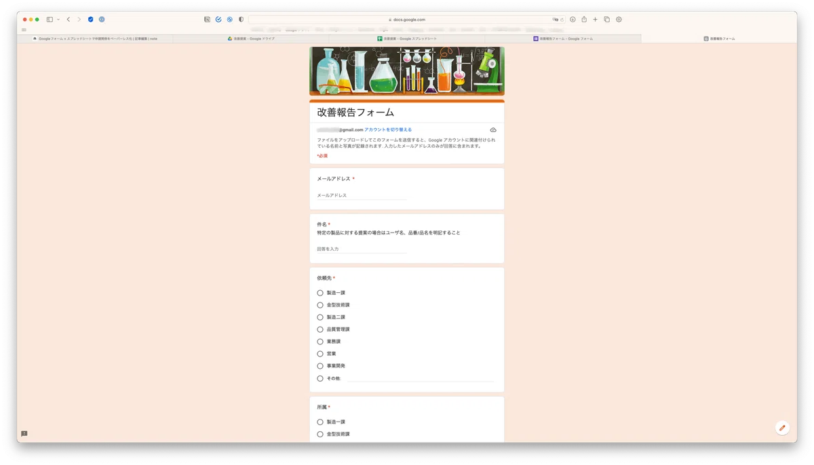Viewport: 814px width, 465px height.
Task: Click the 件名 回答を入力 field
Action: pos(362,249)
